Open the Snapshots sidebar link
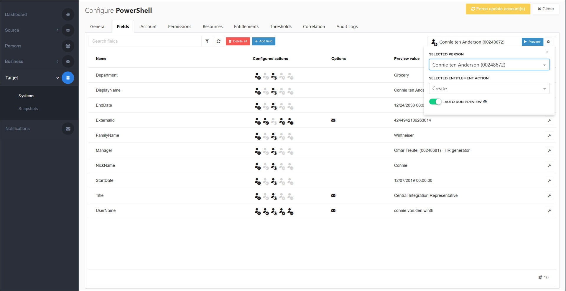This screenshot has height=291, width=566. 28,109
